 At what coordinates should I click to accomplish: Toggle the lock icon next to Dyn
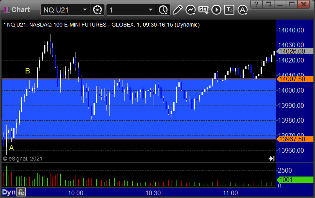click(21, 193)
